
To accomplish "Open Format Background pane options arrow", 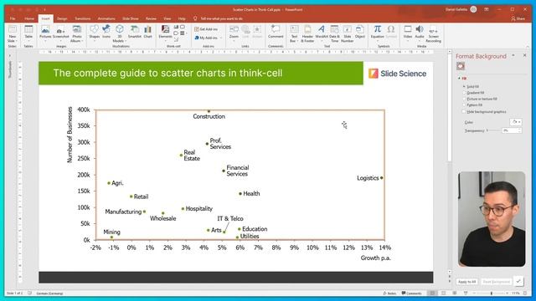I will 513,56.
